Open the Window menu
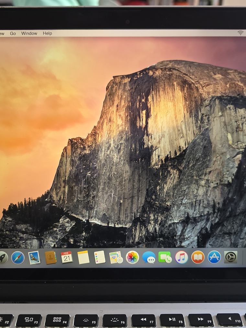Viewport: 246px width, 328px height. (x=29, y=33)
